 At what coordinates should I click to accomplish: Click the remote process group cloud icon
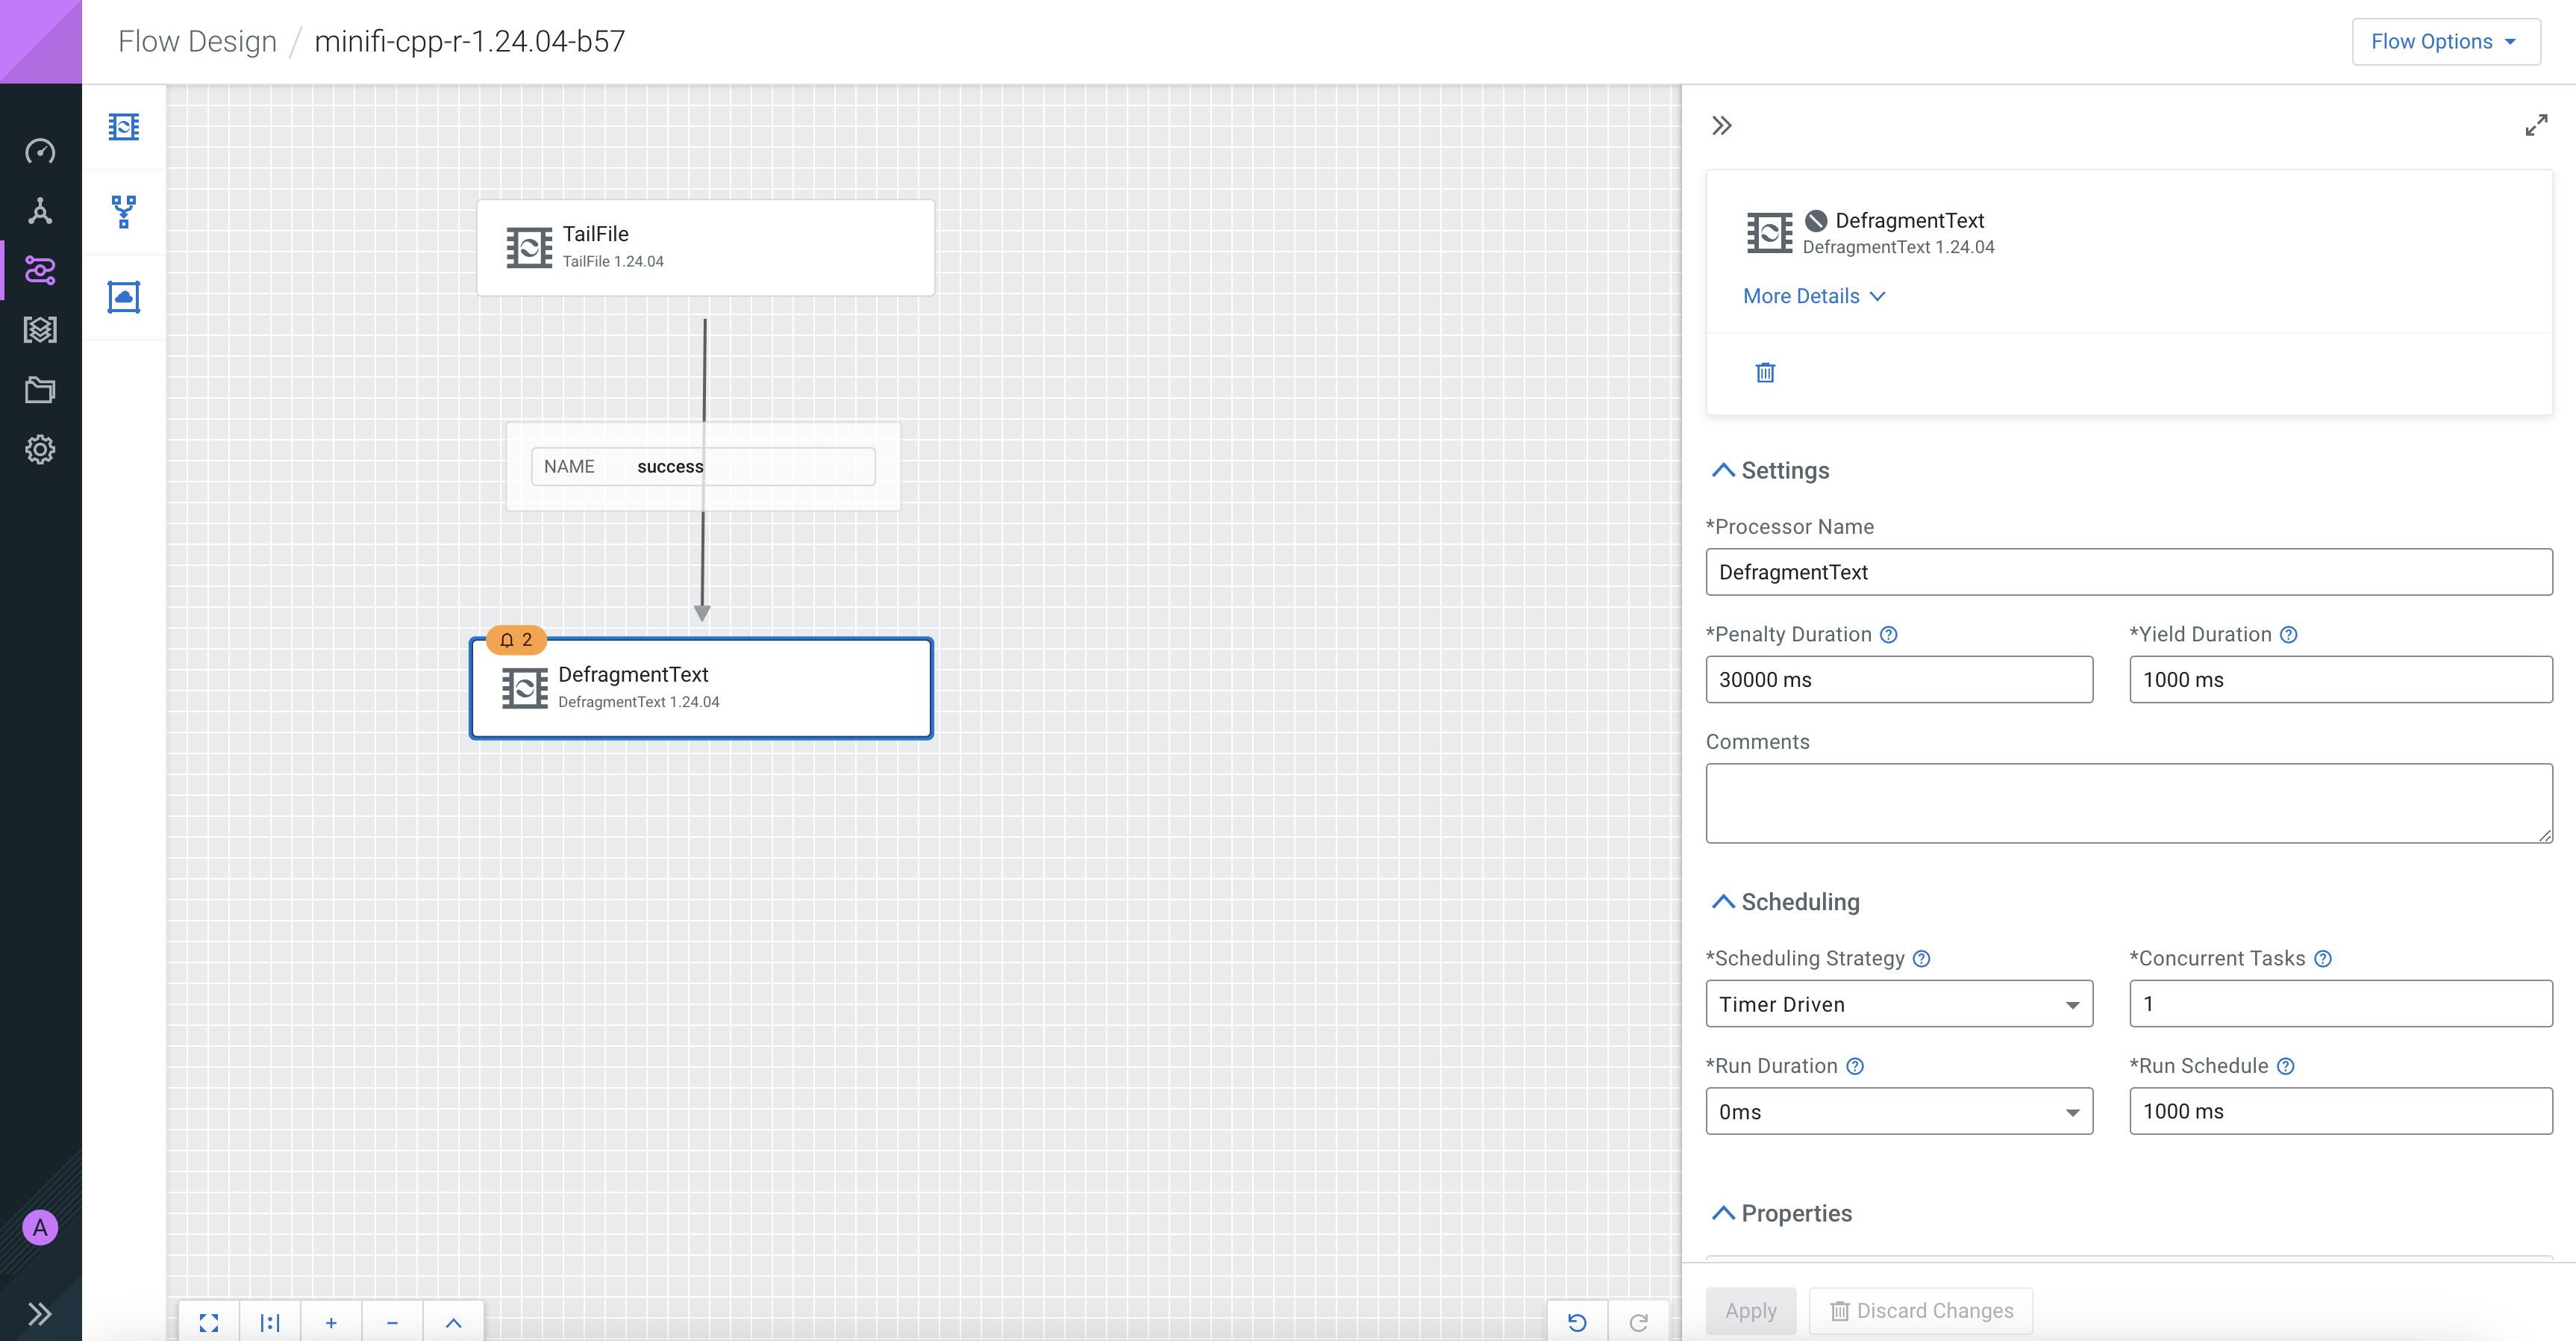tap(124, 297)
